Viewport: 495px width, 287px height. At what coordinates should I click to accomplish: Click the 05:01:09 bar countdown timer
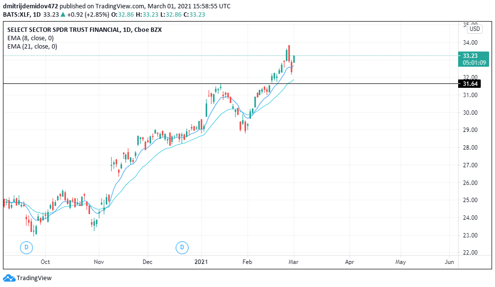474,63
